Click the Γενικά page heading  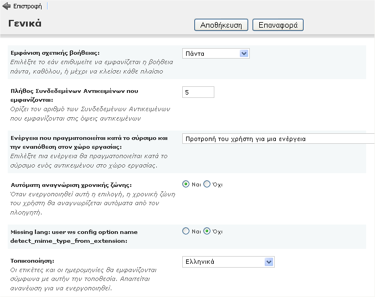pos(25,24)
